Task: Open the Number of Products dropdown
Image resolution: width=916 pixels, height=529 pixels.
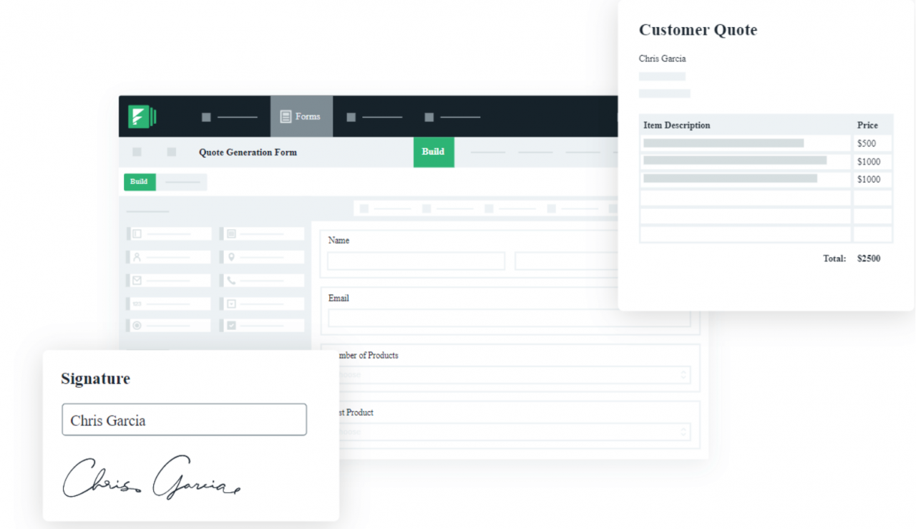Action: coord(512,373)
